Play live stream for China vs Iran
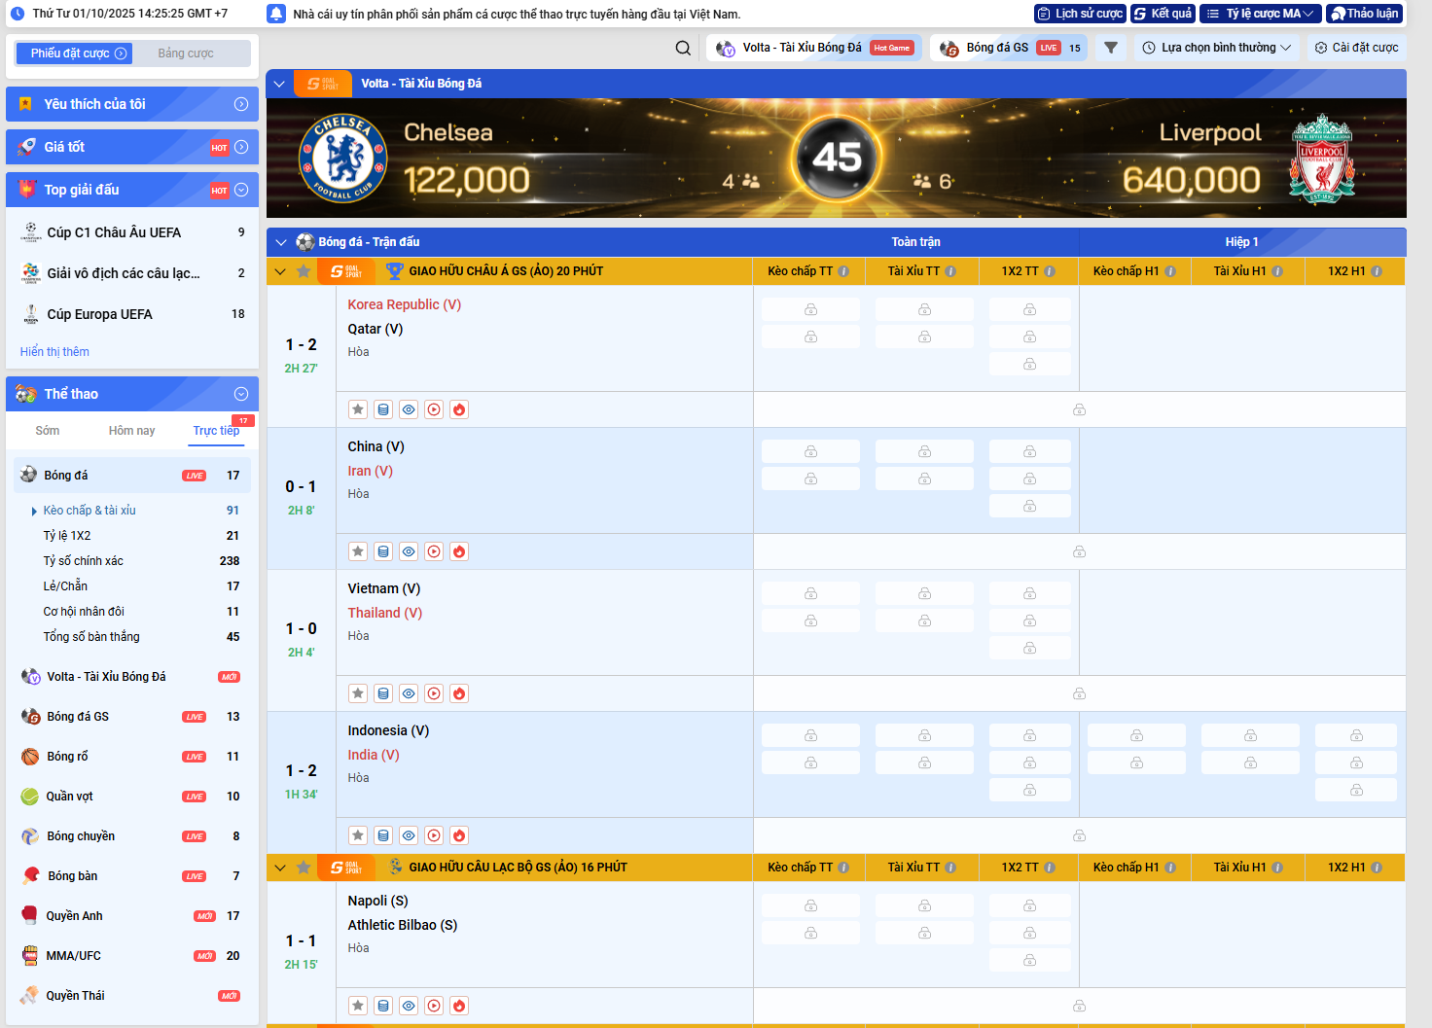1432x1028 pixels. 434,551
